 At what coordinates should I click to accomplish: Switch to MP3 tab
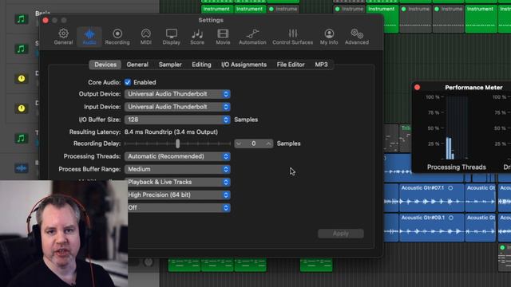(321, 65)
